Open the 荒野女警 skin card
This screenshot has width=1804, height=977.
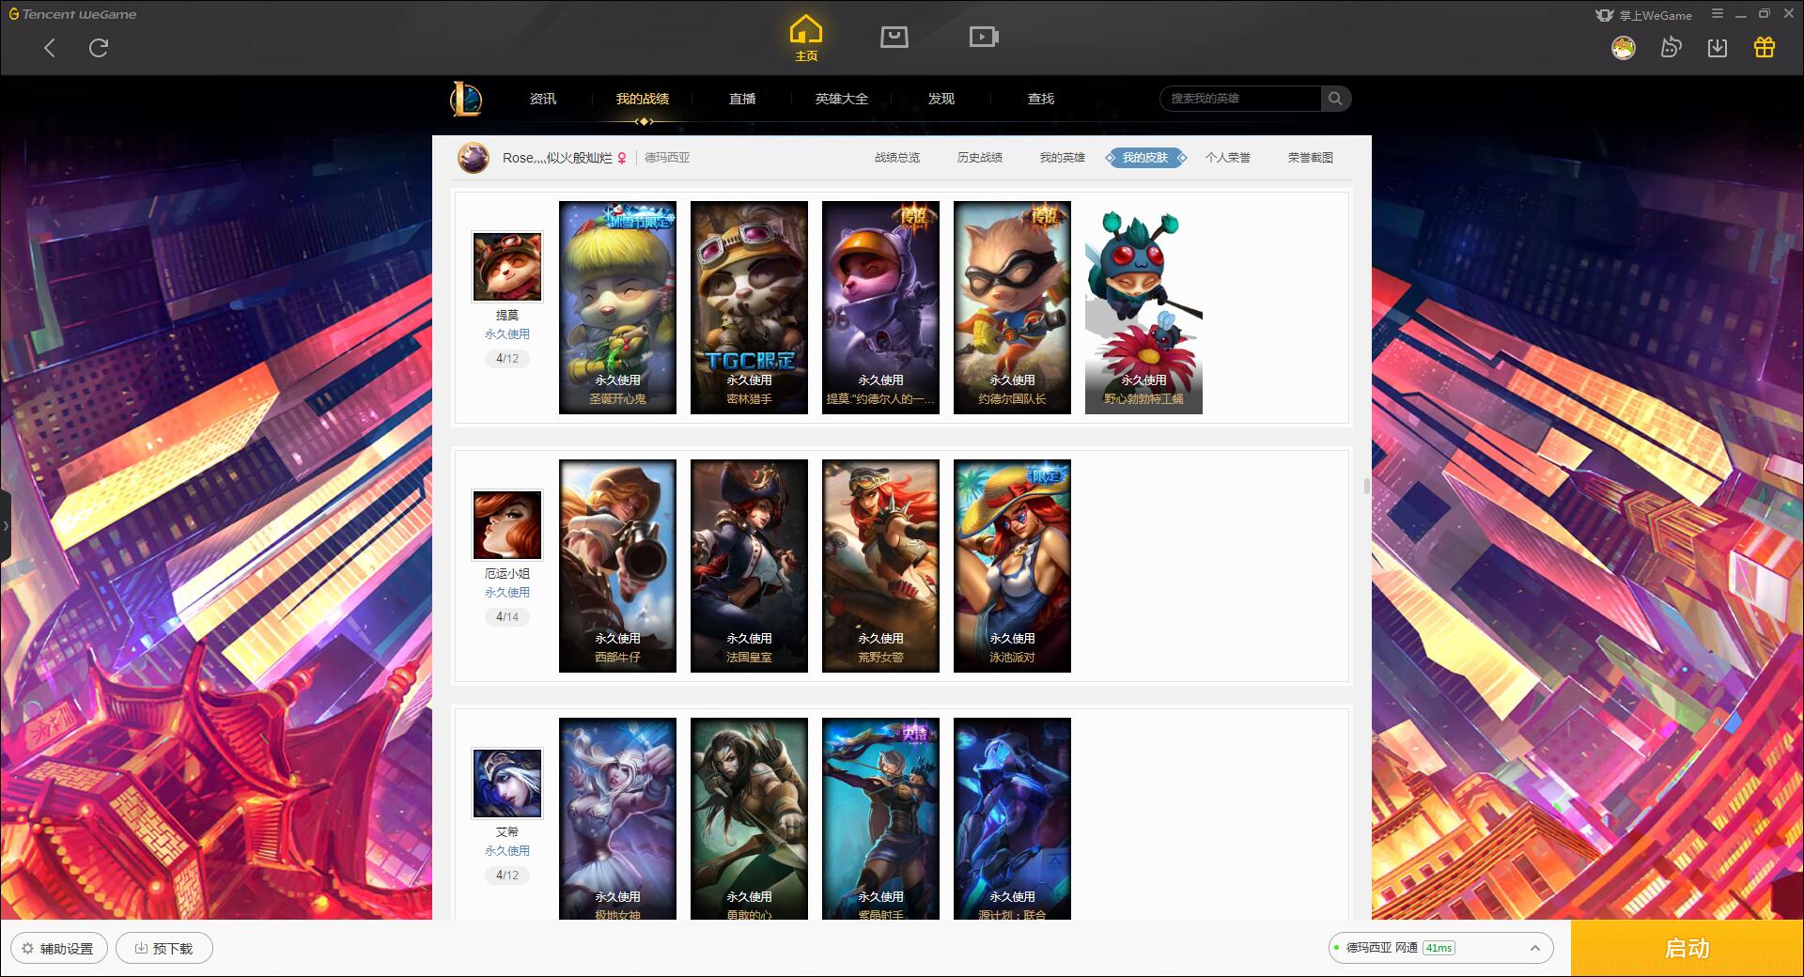[880, 566]
